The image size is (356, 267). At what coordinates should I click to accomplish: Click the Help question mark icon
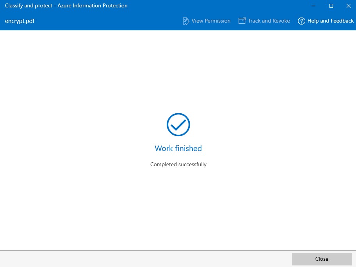(301, 21)
